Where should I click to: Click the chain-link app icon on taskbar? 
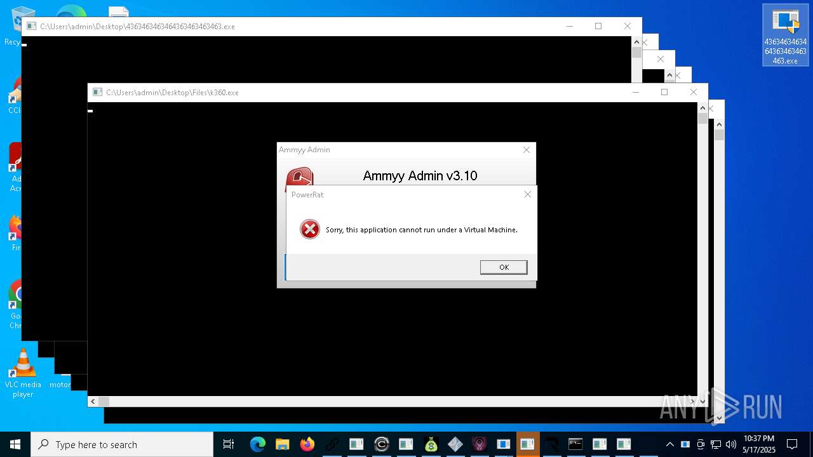332,444
